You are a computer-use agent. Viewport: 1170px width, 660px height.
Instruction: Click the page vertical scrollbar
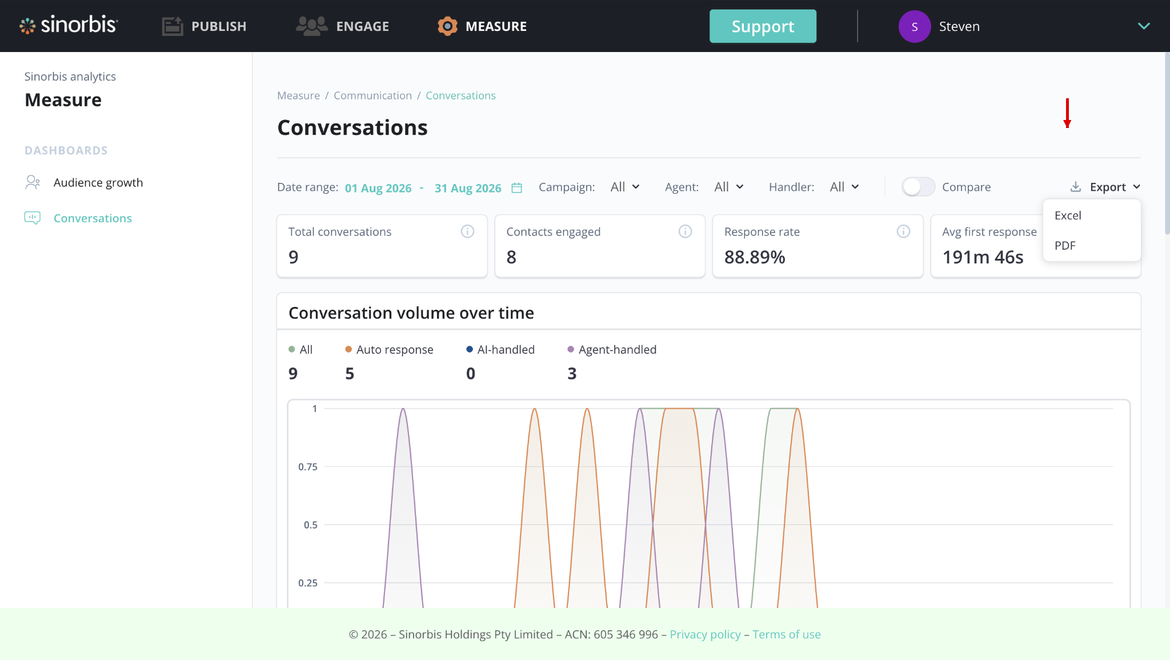tap(1167, 143)
